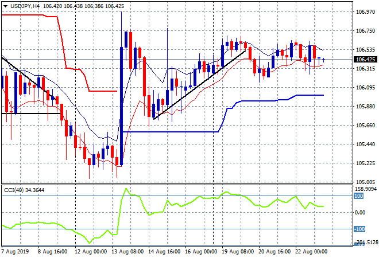Select the 105.660 price scale value
This screenshot has height=258, width=379.
[365, 126]
